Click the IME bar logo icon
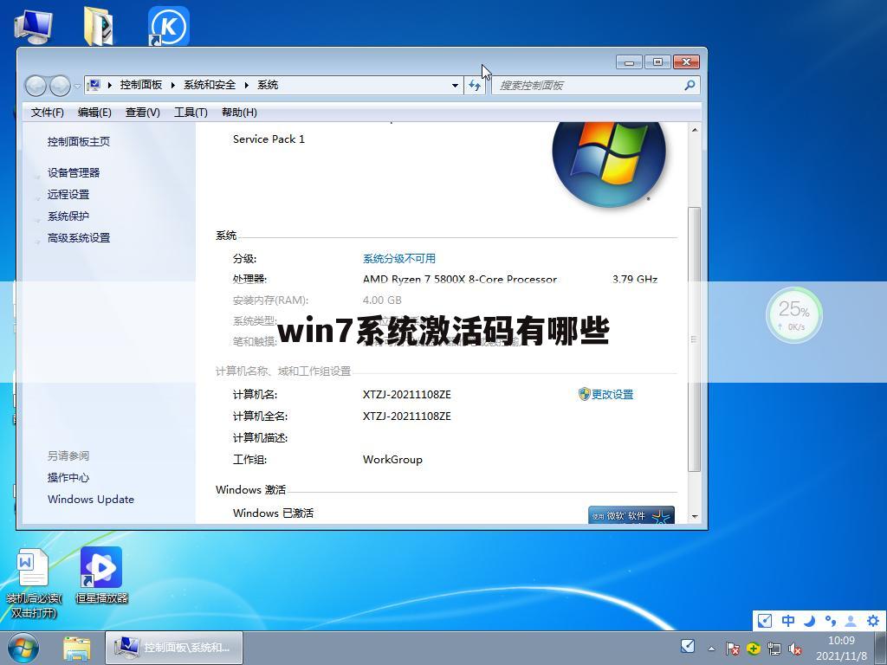The image size is (887, 665). tap(765, 621)
